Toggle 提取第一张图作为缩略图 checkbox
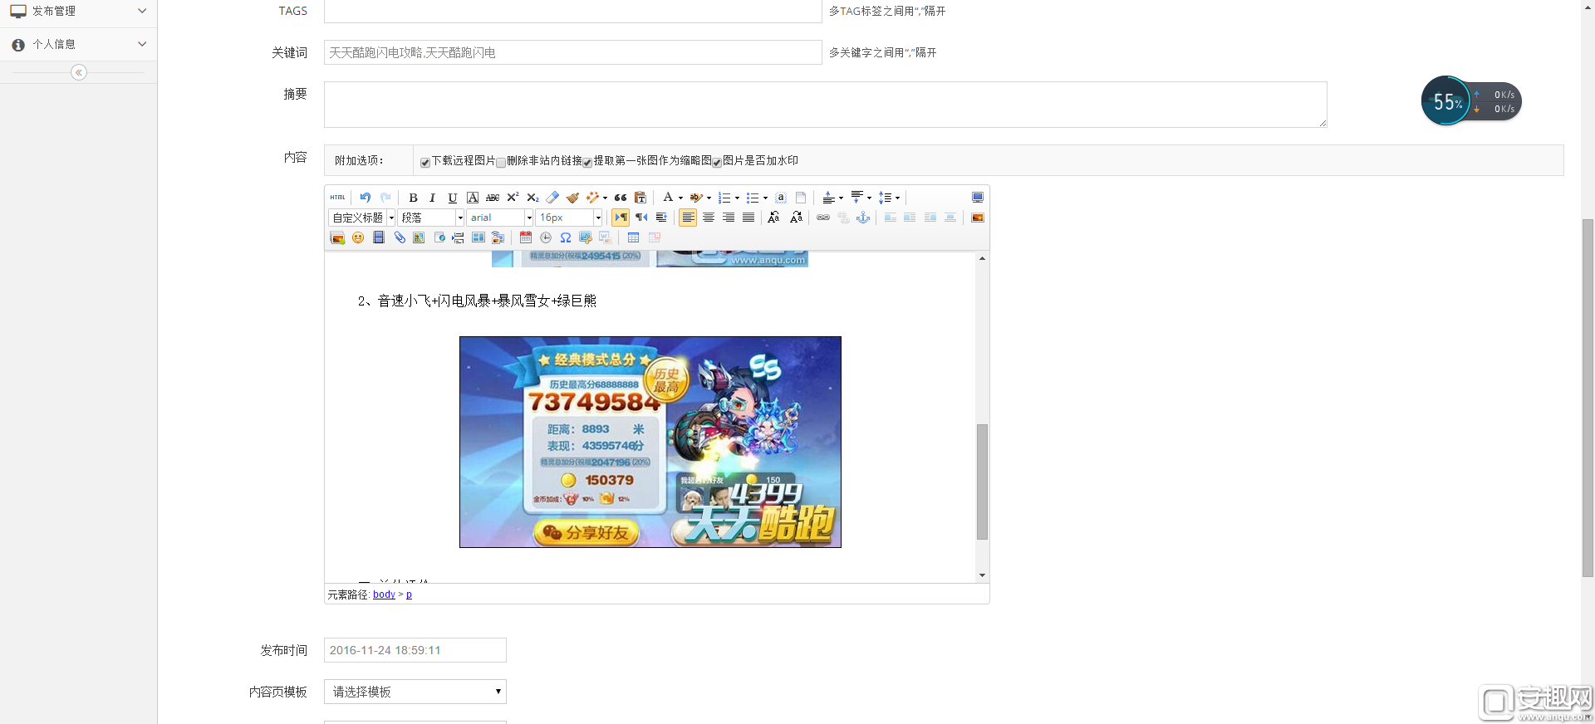 tap(587, 162)
